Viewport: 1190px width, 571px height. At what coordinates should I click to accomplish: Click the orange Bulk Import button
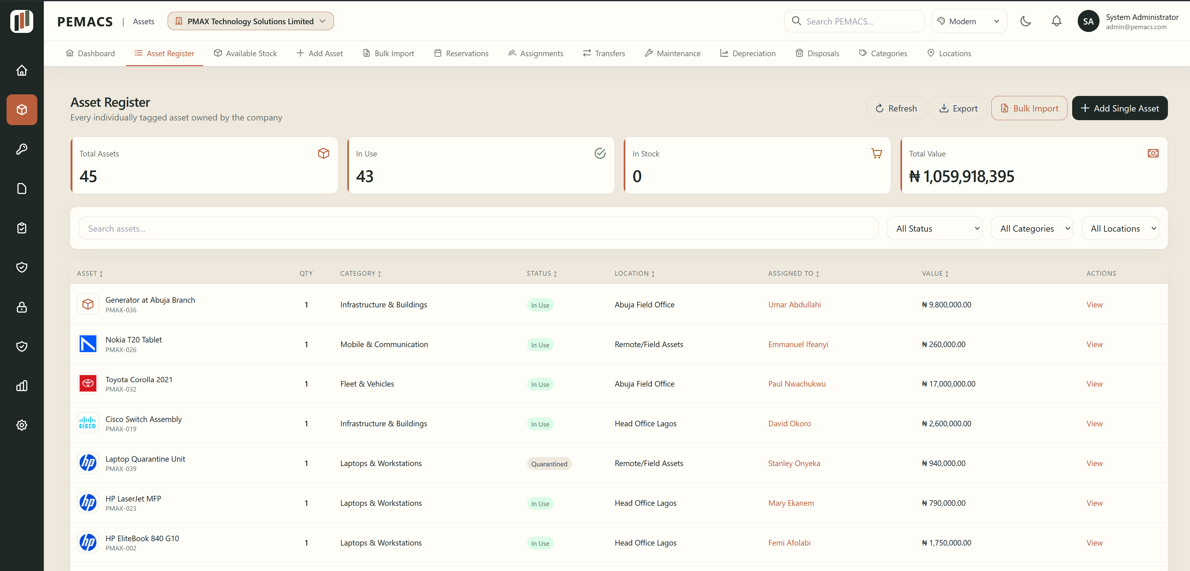pyautogui.click(x=1029, y=108)
